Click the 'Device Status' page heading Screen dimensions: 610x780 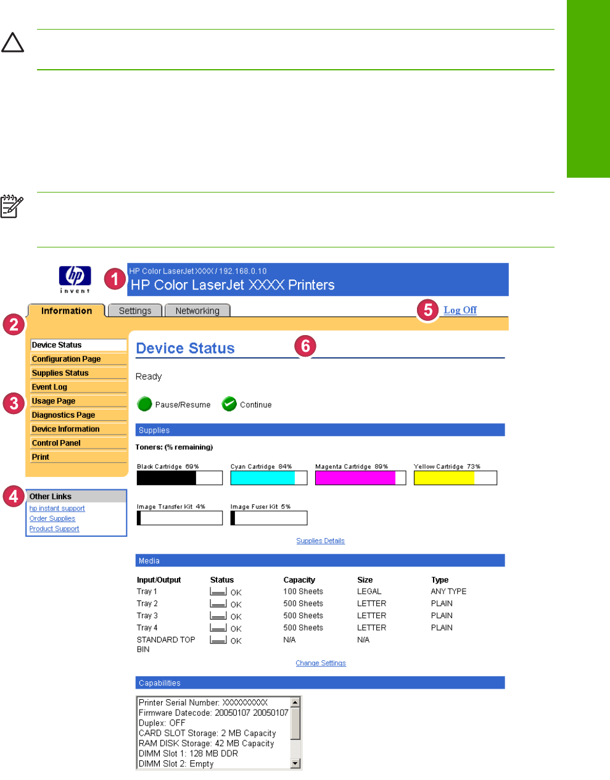point(185,348)
